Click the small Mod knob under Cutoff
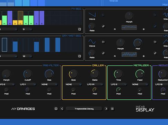This screenshot has width=168, height=125. (28, 90)
